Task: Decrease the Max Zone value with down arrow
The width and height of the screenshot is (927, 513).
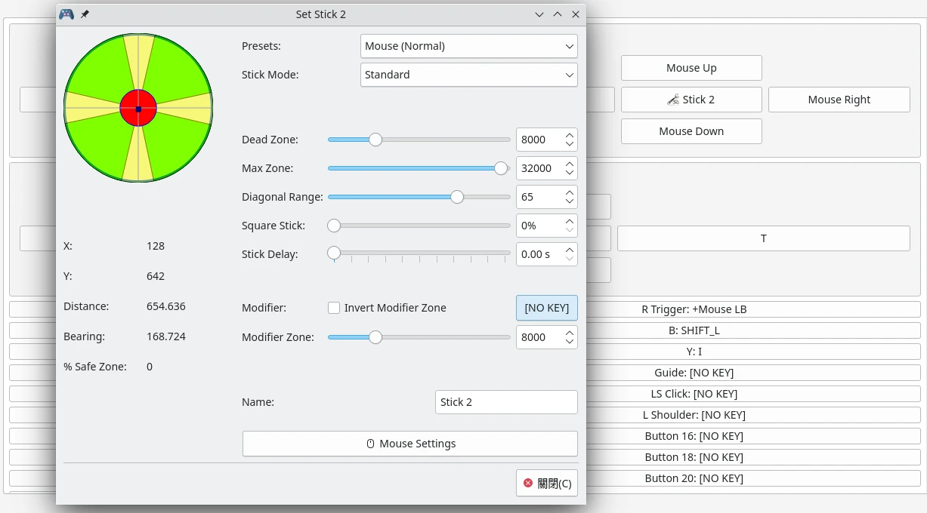Action: pyautogui.click(x=570, y=173)
